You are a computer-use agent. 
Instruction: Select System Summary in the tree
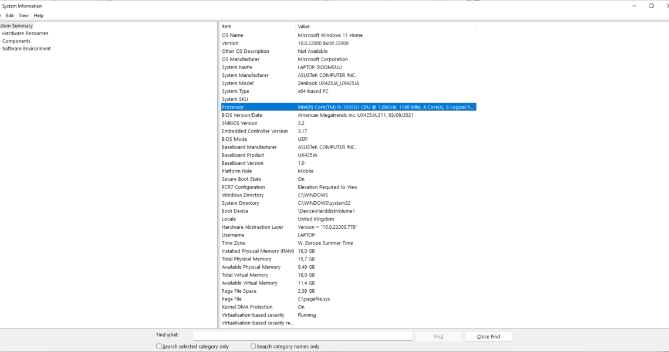(16, 26)
